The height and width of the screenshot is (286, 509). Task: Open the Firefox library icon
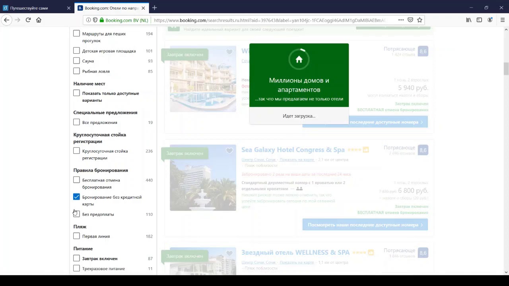[x=469, y=20]
